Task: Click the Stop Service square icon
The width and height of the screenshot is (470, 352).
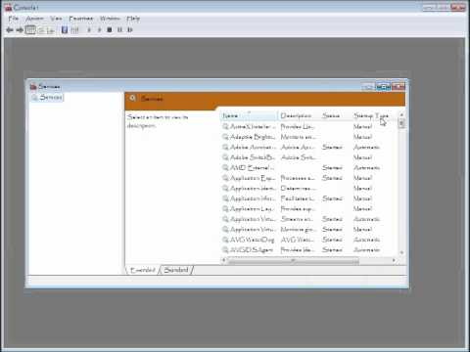Action: tap(110, 30)
